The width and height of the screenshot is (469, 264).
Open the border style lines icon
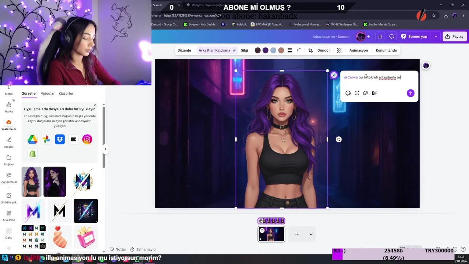[290, 51]
